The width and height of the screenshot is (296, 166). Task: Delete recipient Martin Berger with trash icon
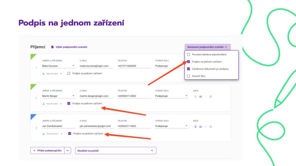pos(211,96)
